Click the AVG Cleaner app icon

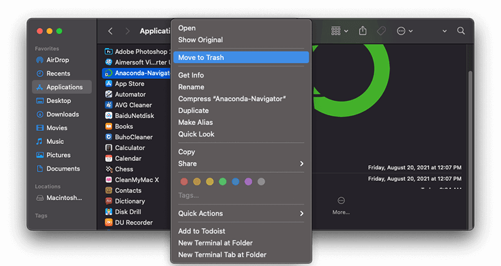point(108,105)
